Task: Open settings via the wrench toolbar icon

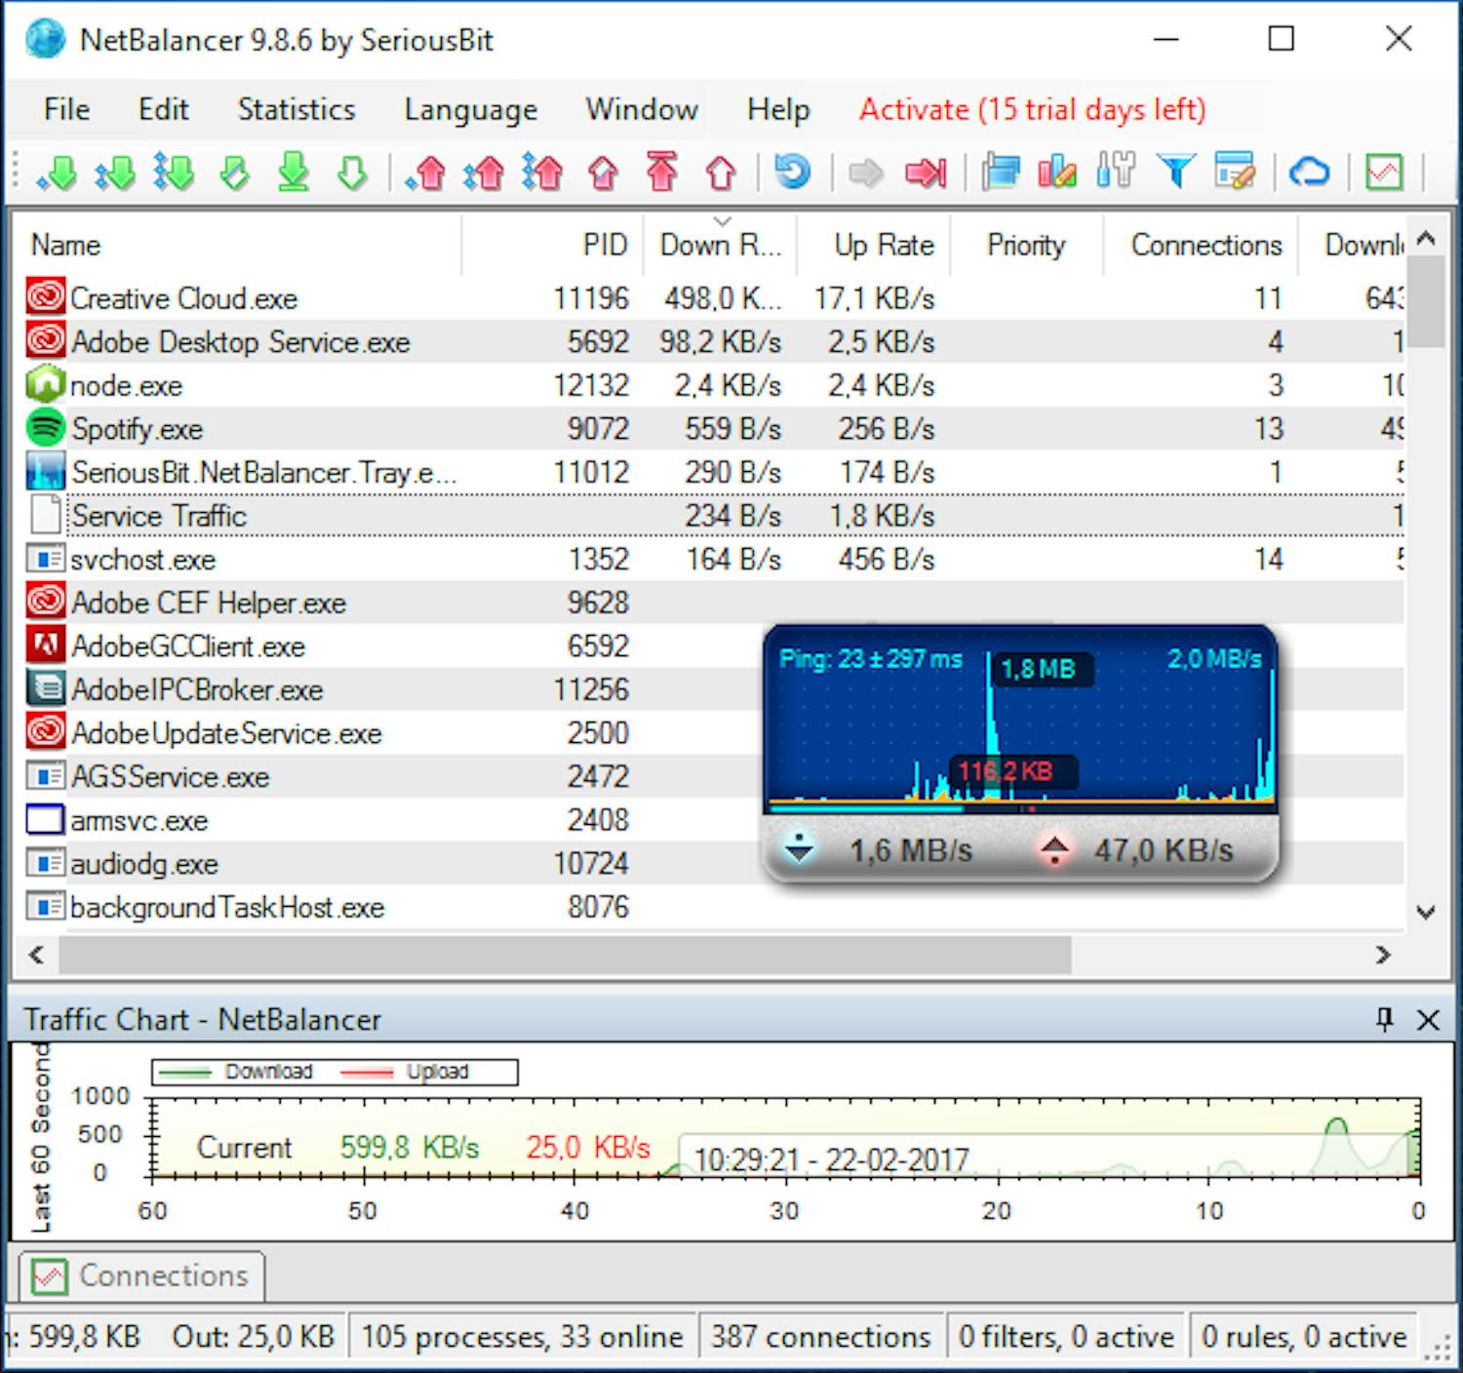Action: (x=1117, y=172)
